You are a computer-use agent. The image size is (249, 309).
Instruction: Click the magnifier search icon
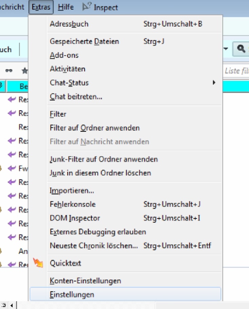pos(241,49)
